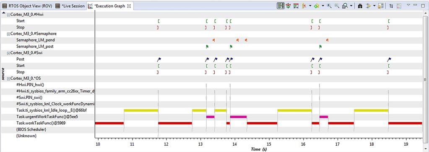429x152 pixels.
Task: Click the legend list toolbar icon
Action: tap(399, 5)
